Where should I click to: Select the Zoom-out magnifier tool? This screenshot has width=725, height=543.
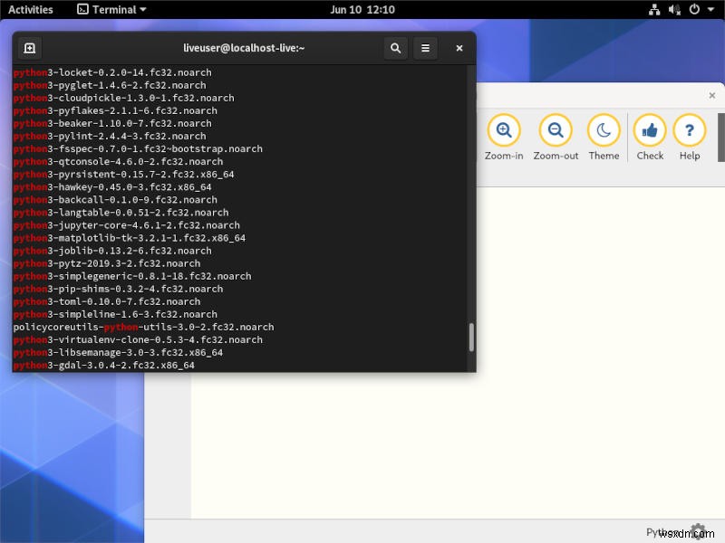(x=554, y=129)
